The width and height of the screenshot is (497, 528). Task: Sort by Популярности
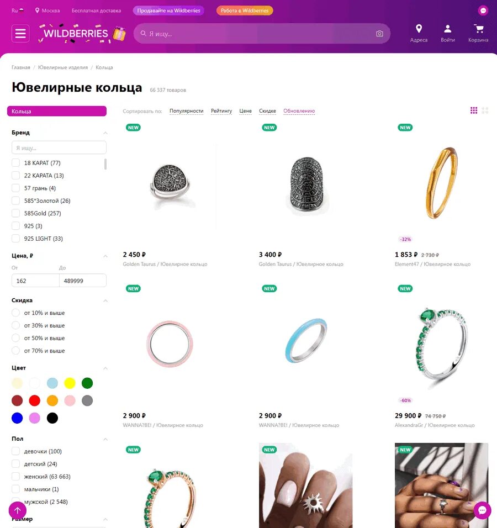click(186, 111)
